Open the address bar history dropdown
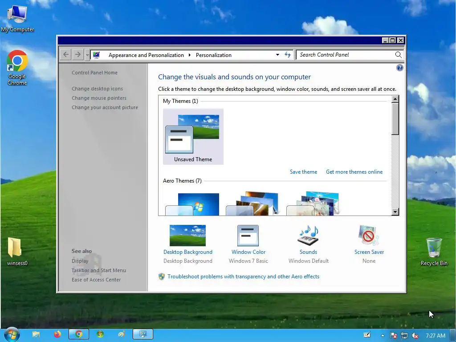Image resolution: width=456 pixels, height=342 pixels. coord(277,55)
